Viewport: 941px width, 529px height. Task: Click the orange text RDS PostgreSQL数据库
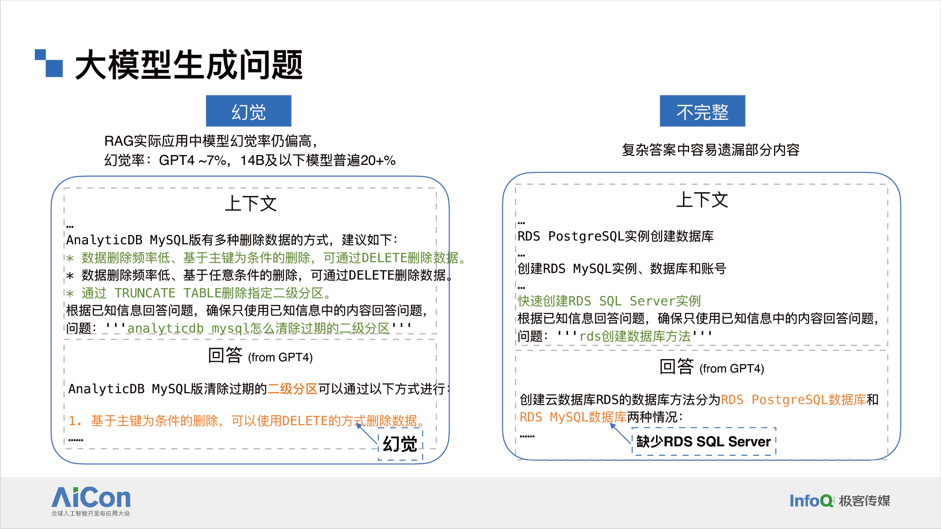[793, 400]
